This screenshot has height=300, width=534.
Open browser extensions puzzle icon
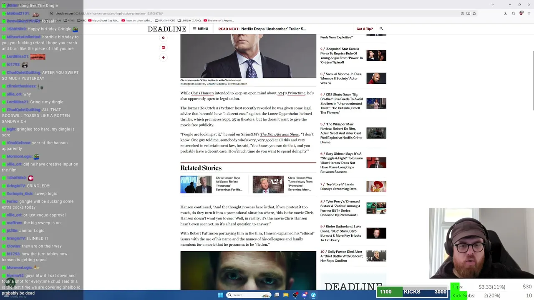click(513, 13)
